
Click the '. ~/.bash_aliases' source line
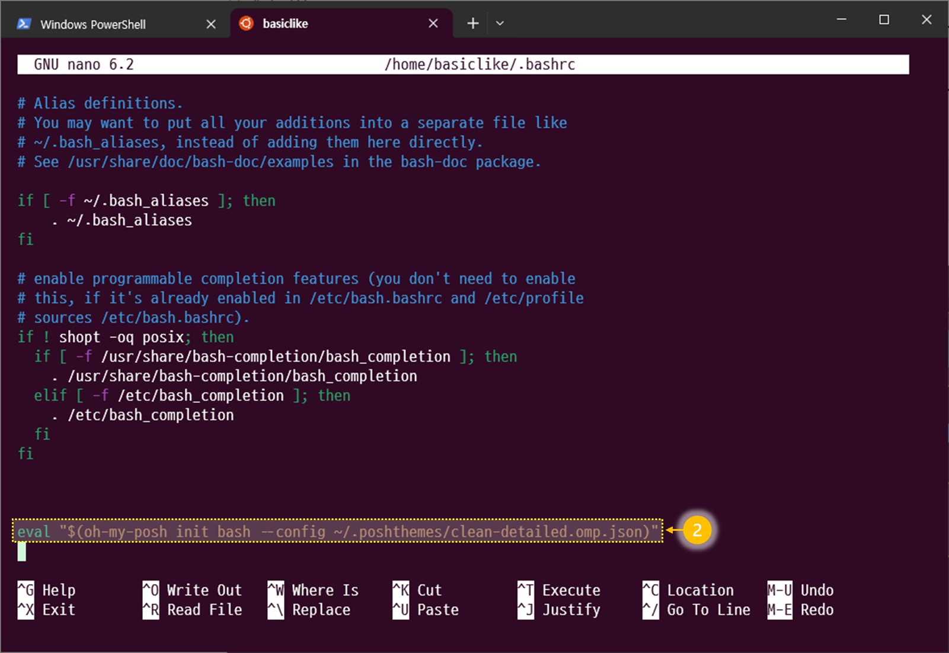pyautogui.click(x=122, y=220)
